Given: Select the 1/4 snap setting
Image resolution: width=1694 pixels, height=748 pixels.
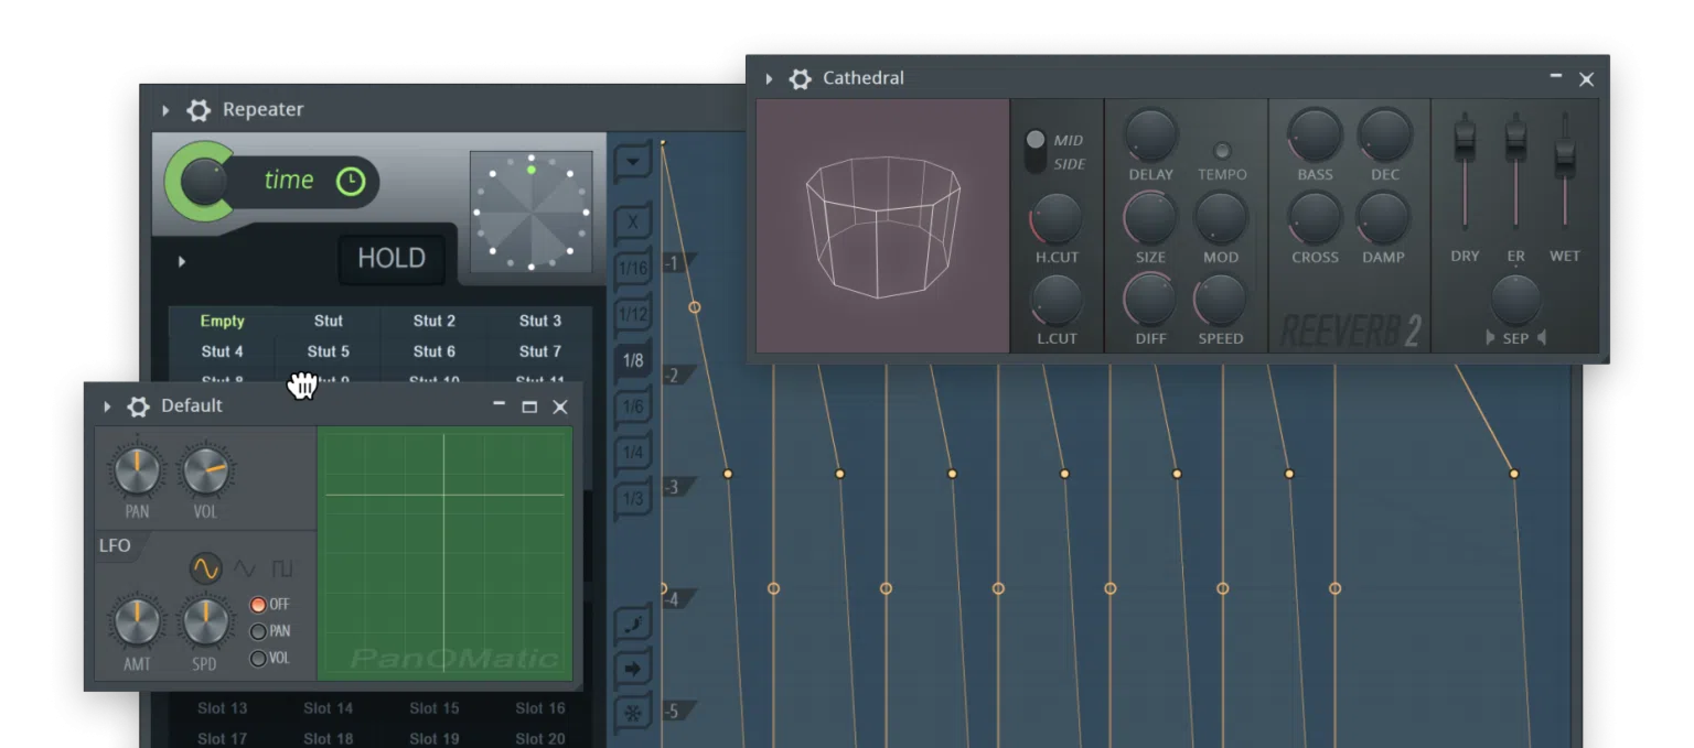Looking at the screenshot, I should tap(632, 452).
